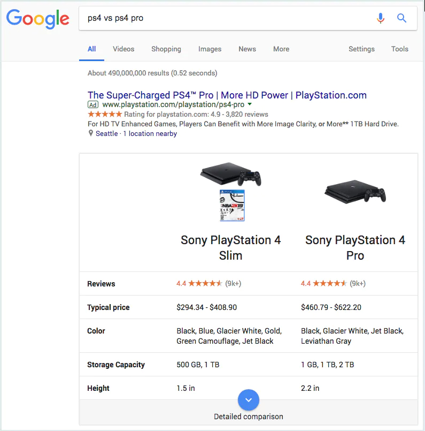Click the $294.34 - $408.90 price range

click(206, 307)
